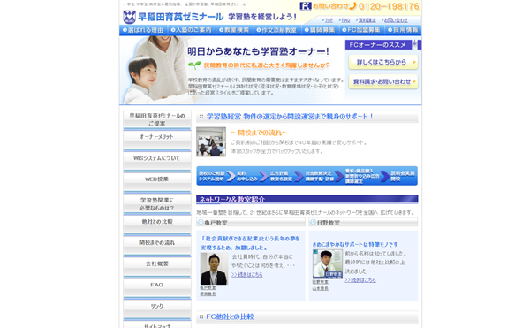Click the plus icon beside 亀戸教室
Viewport: 530px width, 328px height.
coord(201,222)
